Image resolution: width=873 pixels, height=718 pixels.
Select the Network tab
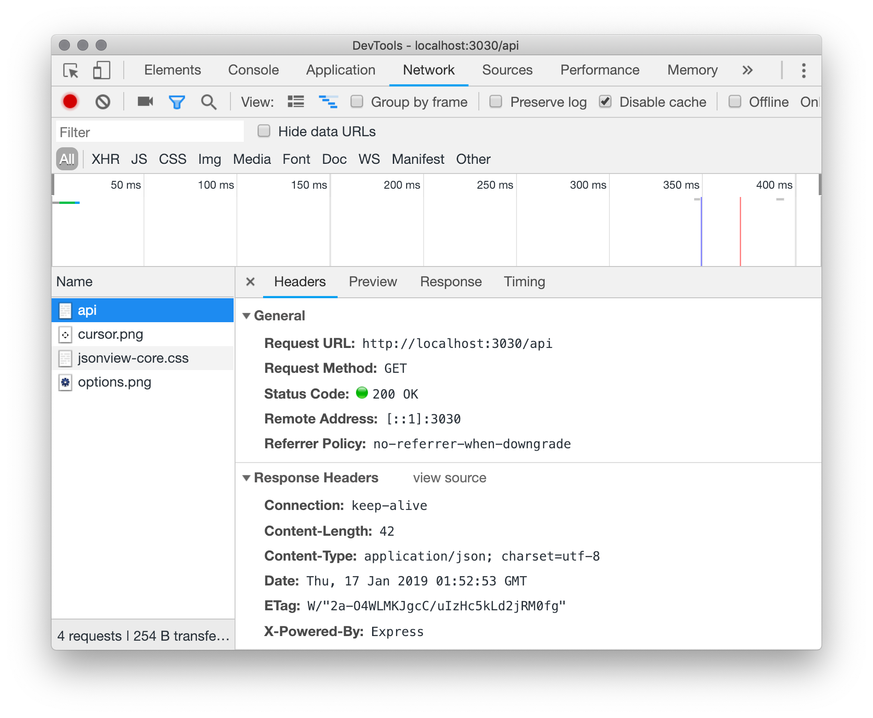click(429, 70)
